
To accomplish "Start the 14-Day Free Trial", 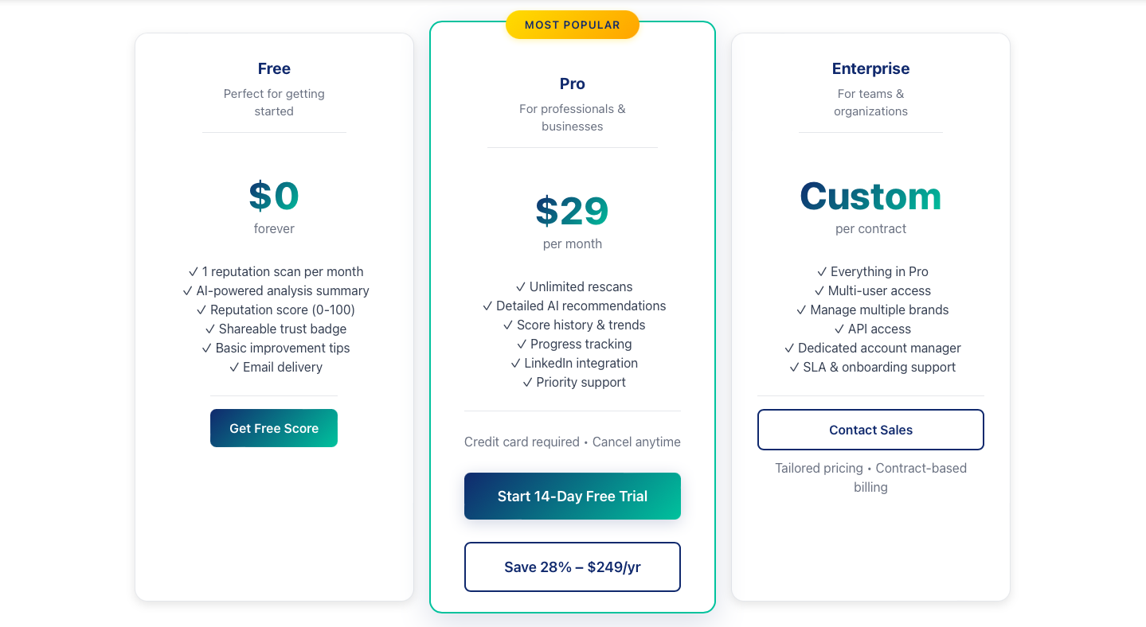I will point(572,496).
